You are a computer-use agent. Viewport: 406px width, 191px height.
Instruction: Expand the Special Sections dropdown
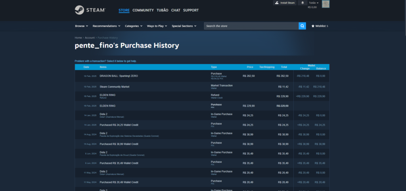tap(184, 26)
